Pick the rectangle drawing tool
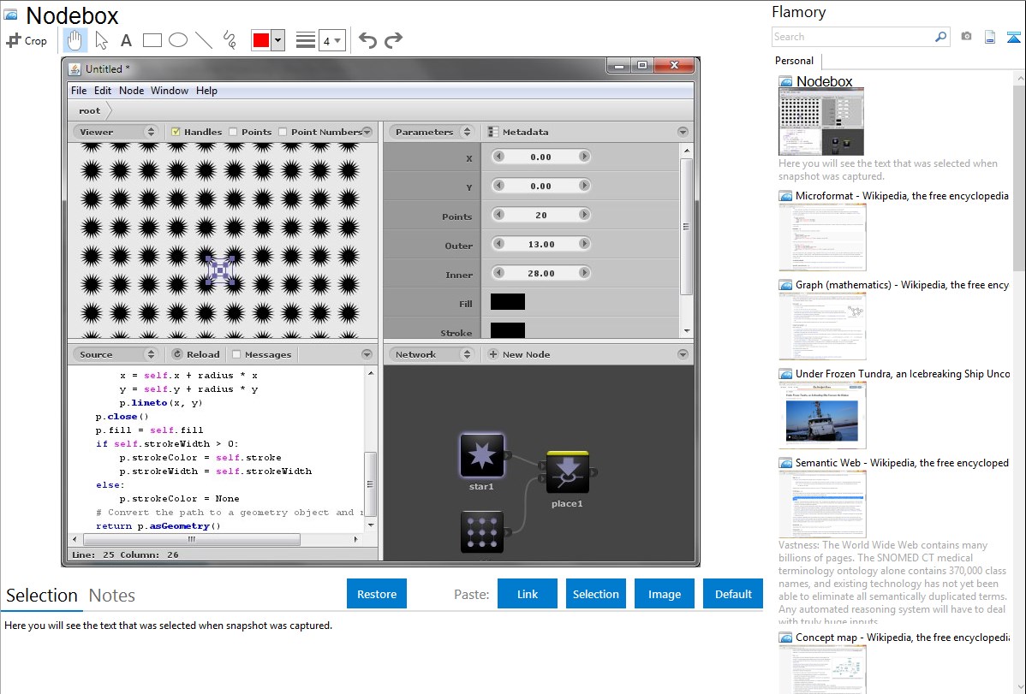 point(152,40)
